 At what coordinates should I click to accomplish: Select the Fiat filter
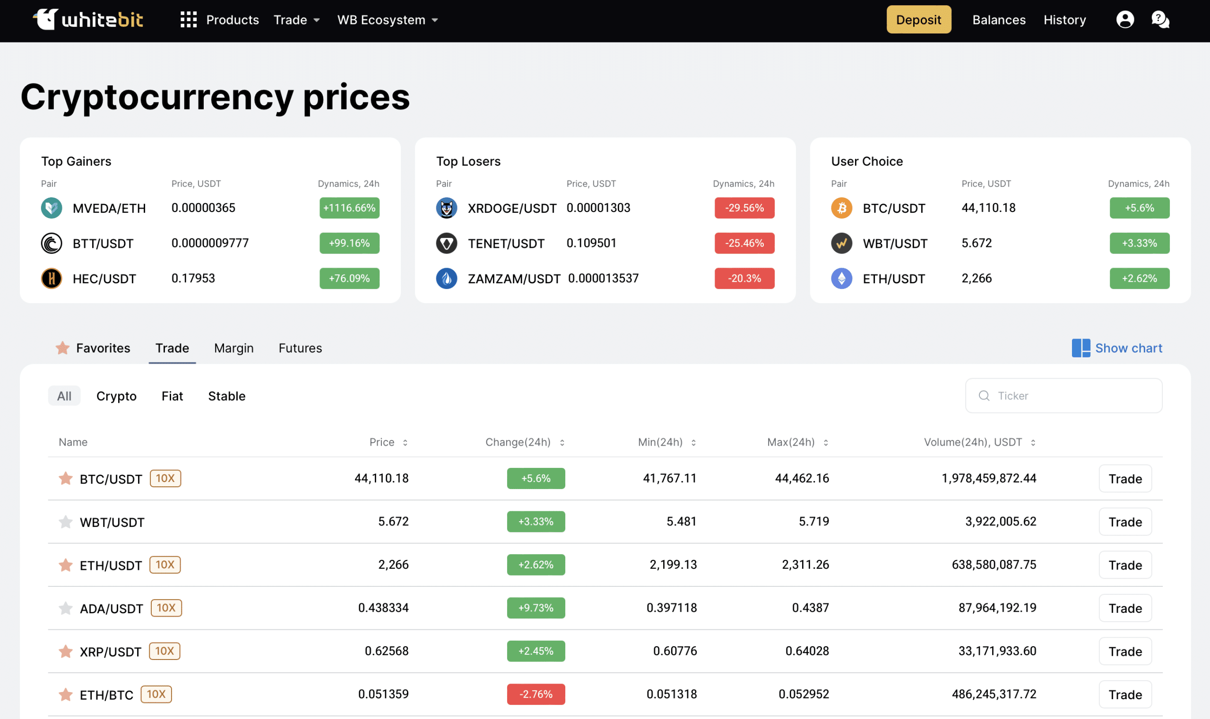(x=172, y=396)
